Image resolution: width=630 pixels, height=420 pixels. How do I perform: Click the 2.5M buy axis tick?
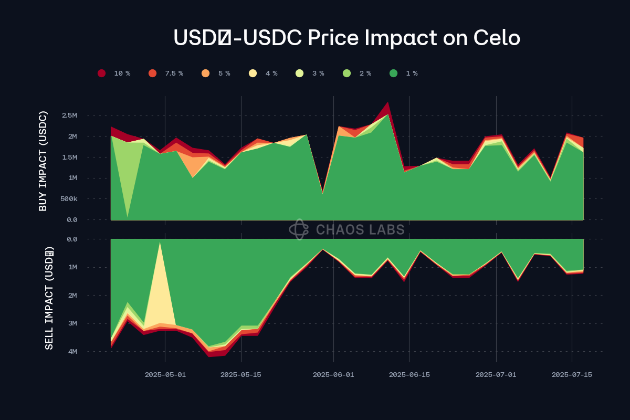(69, 115)
